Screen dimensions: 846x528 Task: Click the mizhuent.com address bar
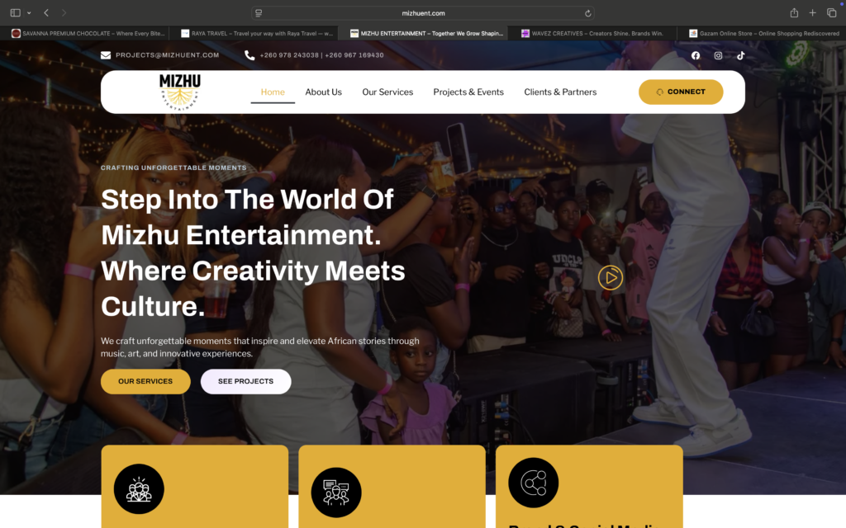click(422, 13)
